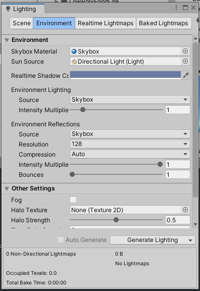The height and width of the screenshot is (291, 200).
Task: Maximize the Lighting window
Action: click(185, 8)
